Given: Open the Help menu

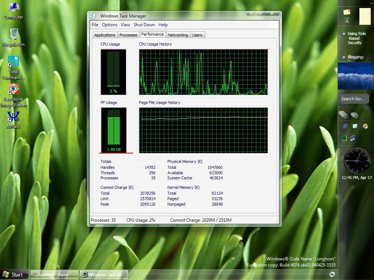Looking at the screenshot, I should coord(163,25).
